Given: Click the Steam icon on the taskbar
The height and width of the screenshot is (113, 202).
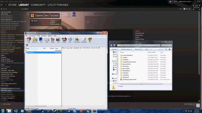Looking at the screenshot, I should pos(55,111).
